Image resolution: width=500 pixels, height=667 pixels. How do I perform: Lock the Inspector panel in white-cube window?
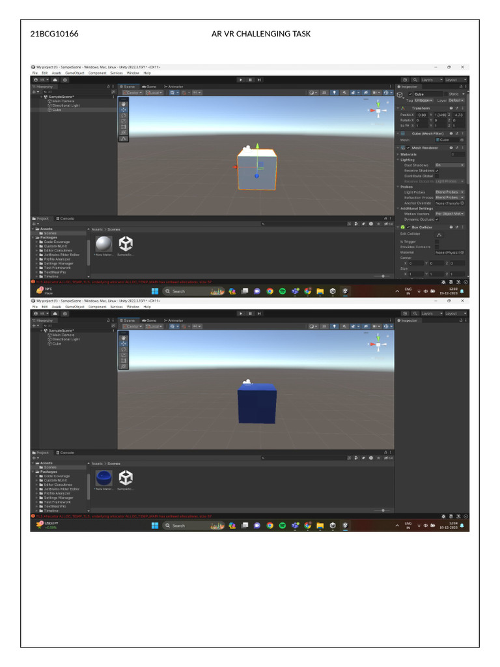[460, 87]
